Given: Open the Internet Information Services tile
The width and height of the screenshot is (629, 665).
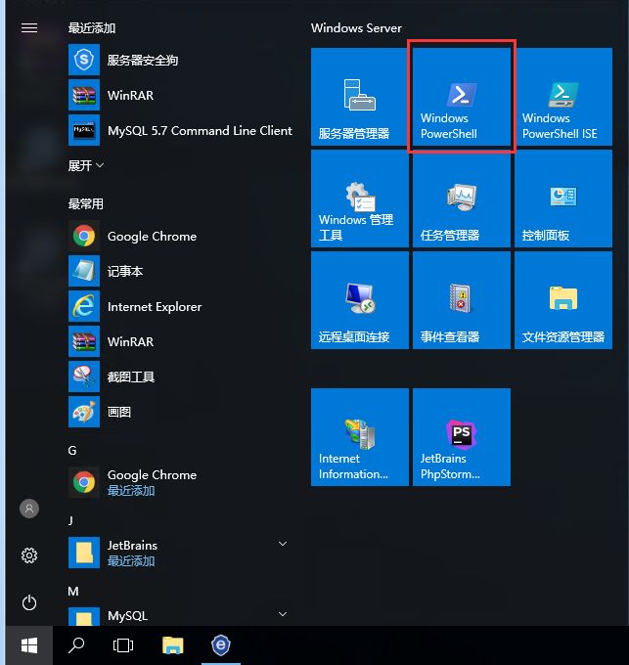Looking at the screenshot, I should (x=360, y=437).
